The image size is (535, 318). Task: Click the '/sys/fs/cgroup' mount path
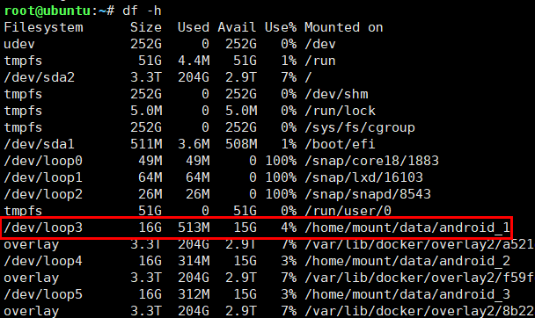pos(360,127)
